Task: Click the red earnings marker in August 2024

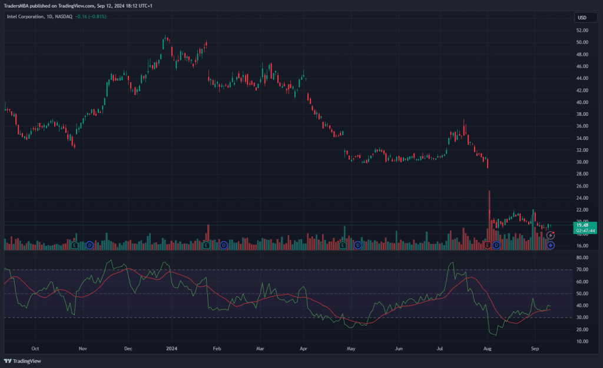Action: 488,245
